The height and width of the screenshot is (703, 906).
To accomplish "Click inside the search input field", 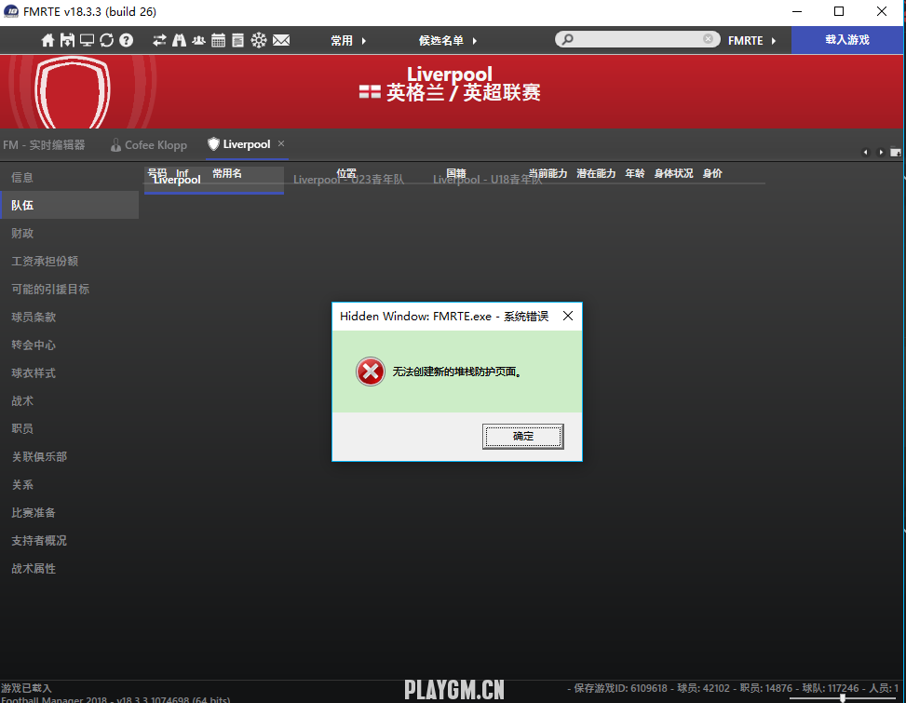I will (x=638, y=39).
